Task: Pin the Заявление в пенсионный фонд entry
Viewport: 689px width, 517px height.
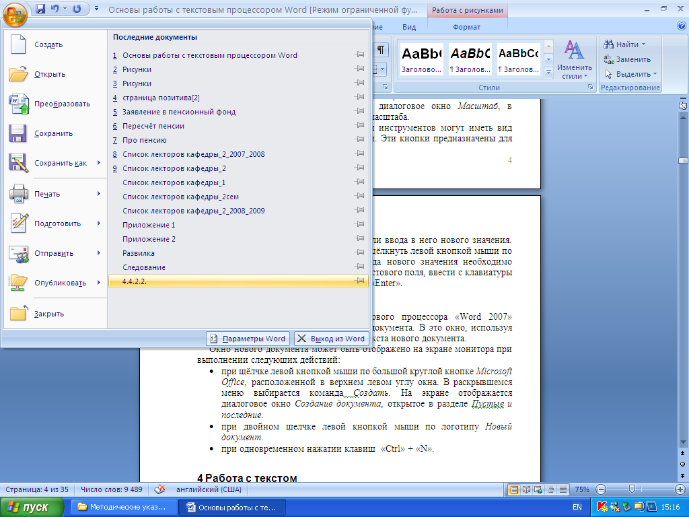Action: (x=359, y=111)
